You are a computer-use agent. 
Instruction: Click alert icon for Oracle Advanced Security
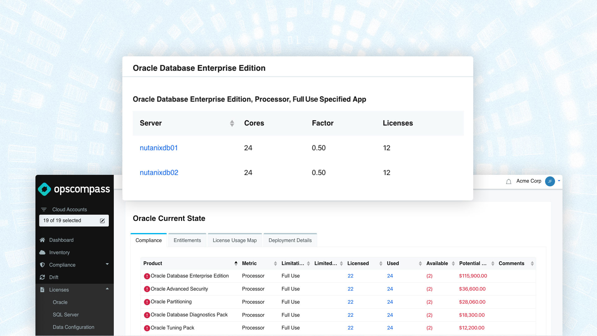pos(147,289)
